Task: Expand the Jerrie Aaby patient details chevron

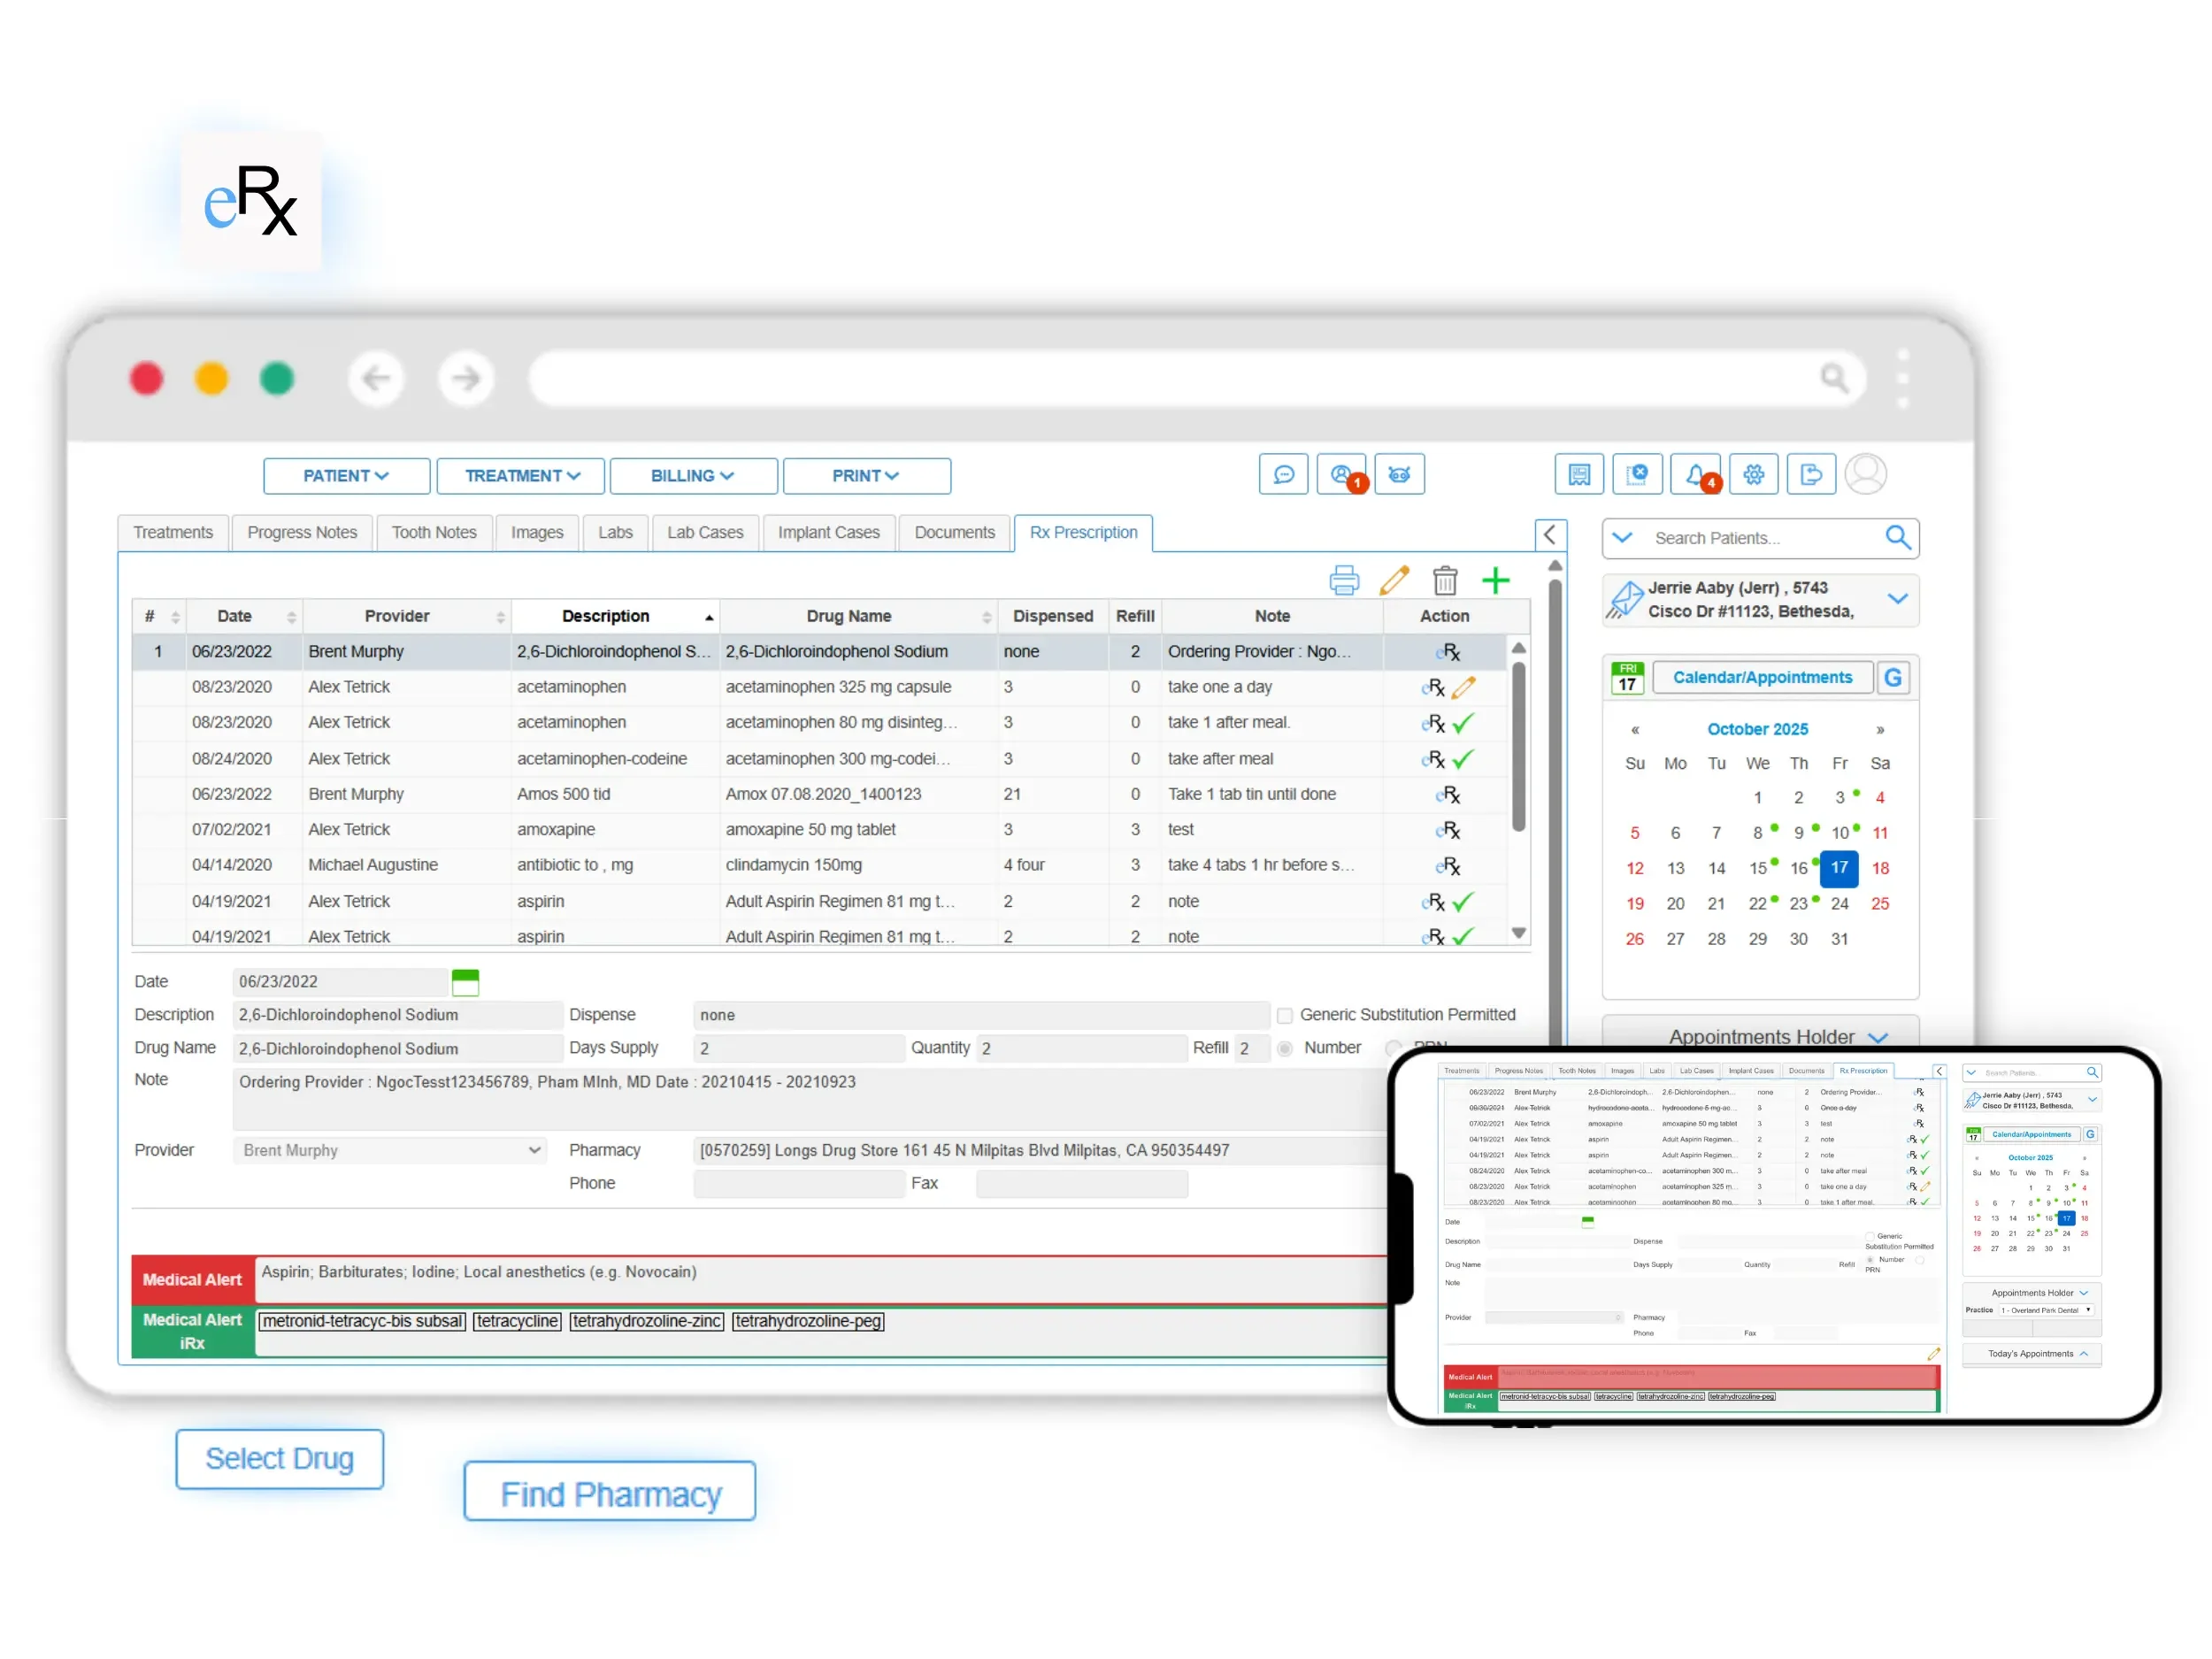Action: [x=1899, y=600]
